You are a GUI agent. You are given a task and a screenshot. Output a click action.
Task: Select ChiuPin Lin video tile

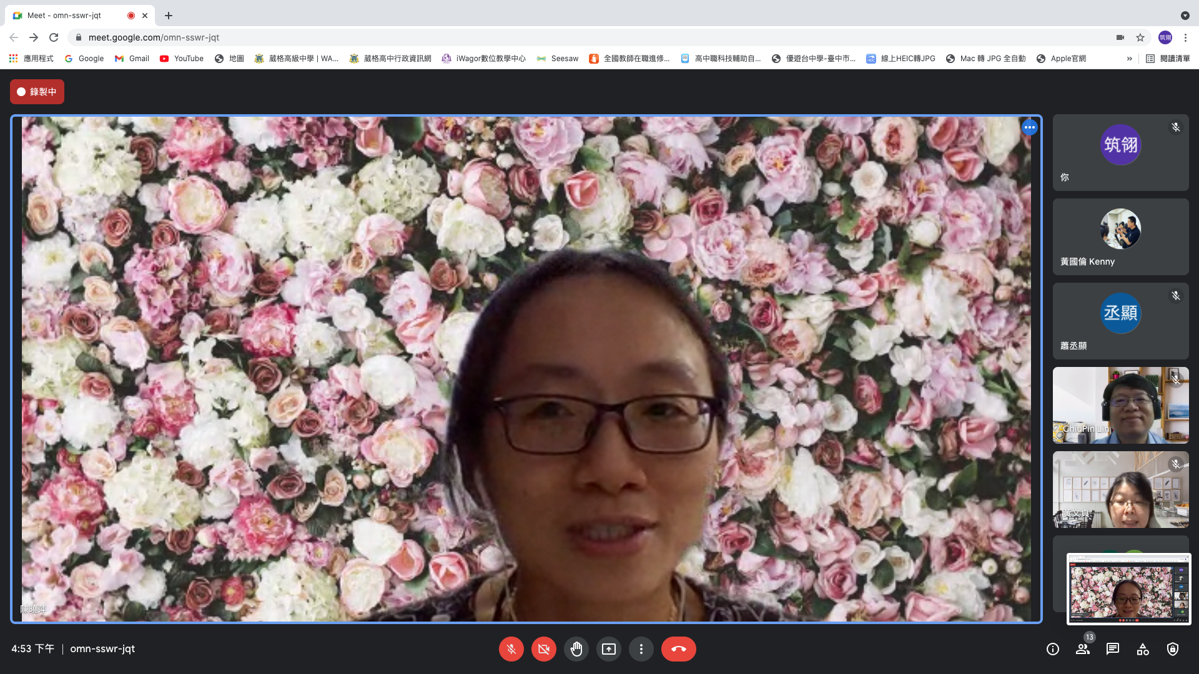[1120, 405]
